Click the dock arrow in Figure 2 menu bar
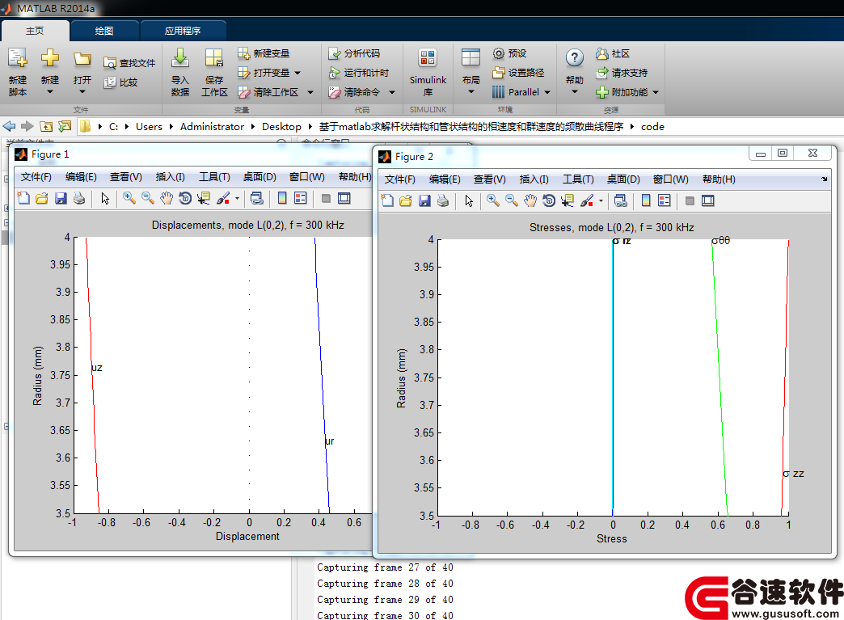This screenshot has width=844, height=620. tap(824, 179)
